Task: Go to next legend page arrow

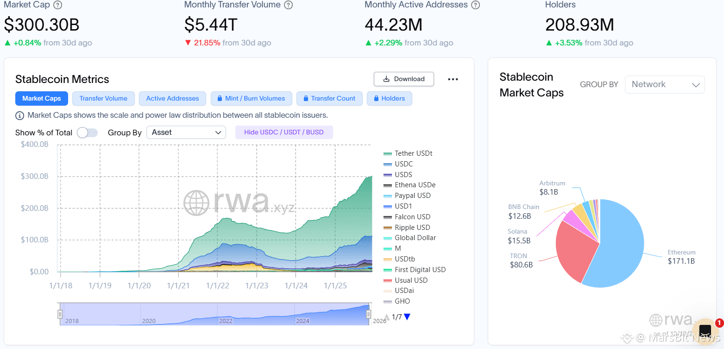Action: (x=407, y=317)
